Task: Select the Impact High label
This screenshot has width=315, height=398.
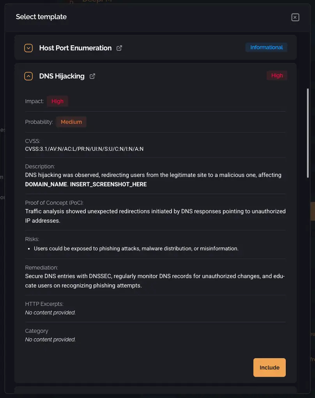Action: click(57, 101)
